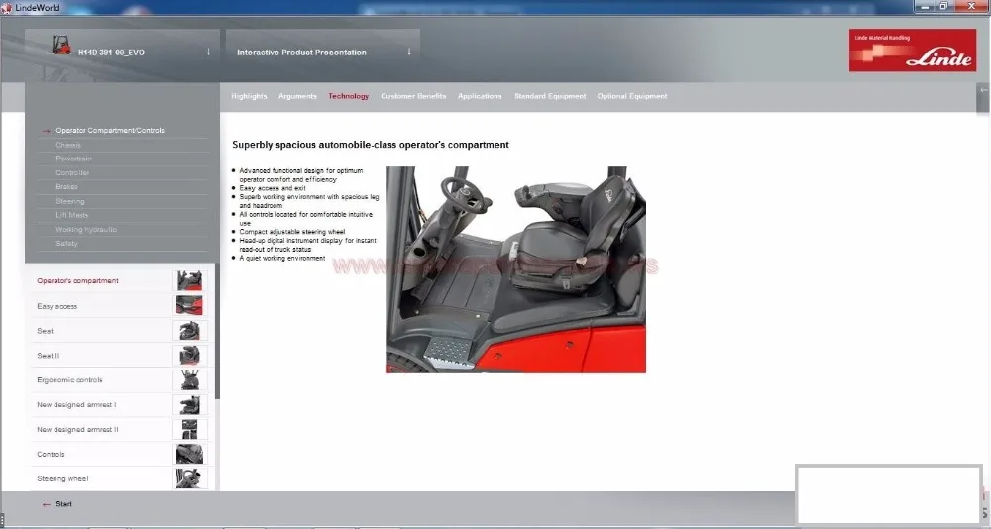Select the Steering category
This screenshot has width=991, height=529.
tap(70, 201)
